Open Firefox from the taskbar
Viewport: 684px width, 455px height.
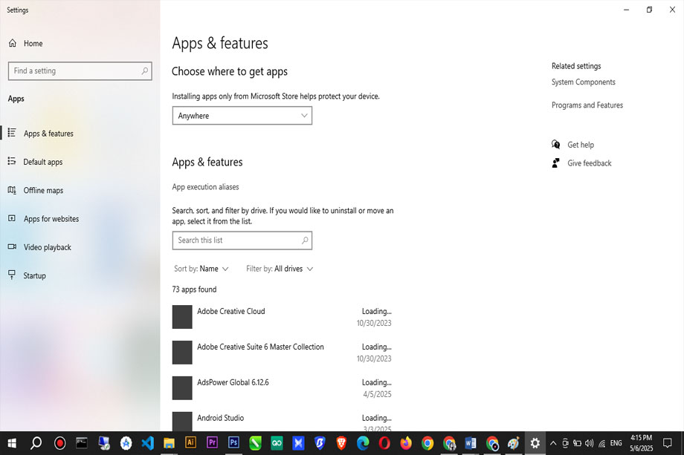(x=406, y=443)
